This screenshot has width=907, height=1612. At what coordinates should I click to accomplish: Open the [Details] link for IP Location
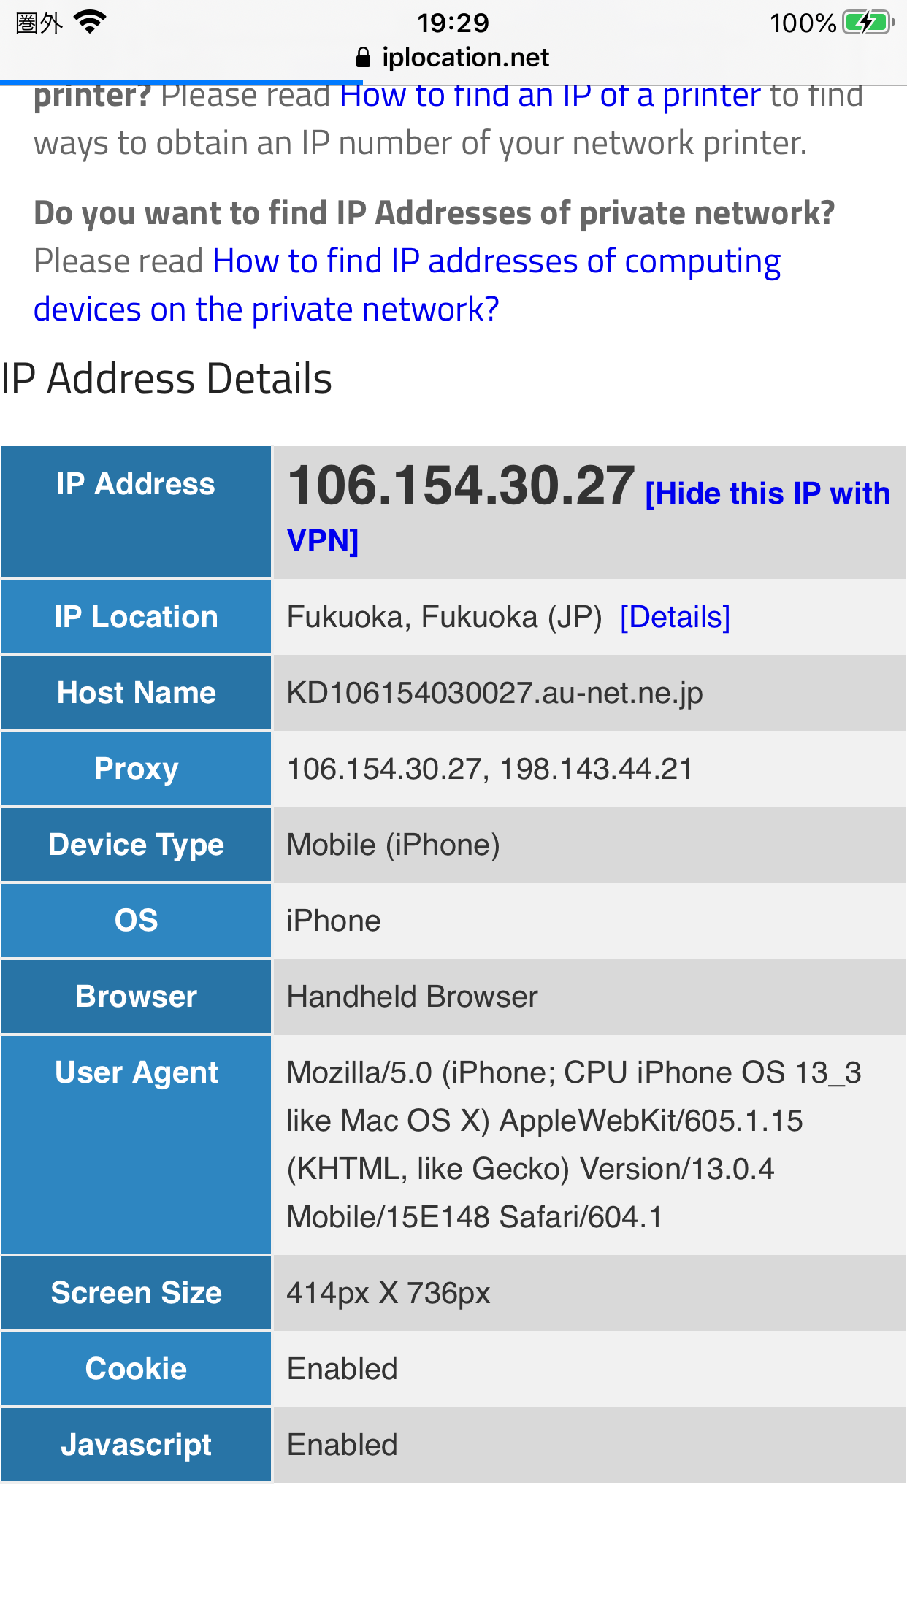coord(675,618)
